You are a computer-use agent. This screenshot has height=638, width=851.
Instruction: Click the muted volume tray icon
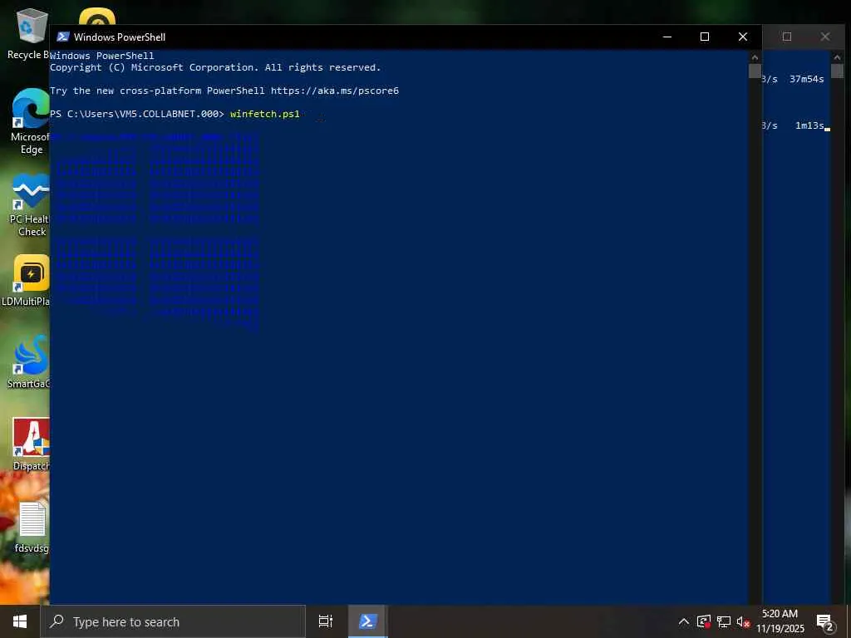(743, 621)
